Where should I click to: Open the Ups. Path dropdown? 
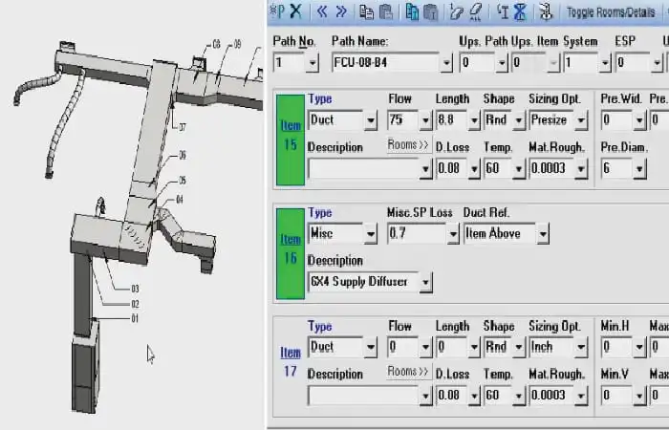(x=502, y=63)
